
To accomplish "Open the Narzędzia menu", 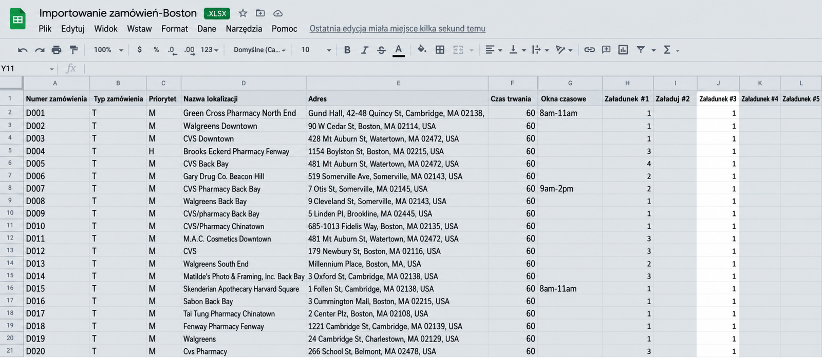I will (244, 29).
